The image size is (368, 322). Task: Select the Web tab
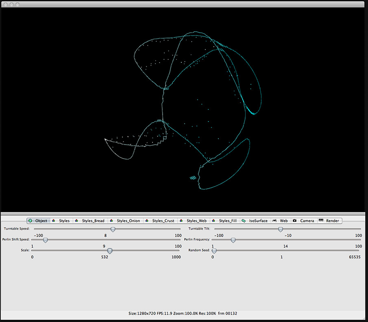pos(283,221)
